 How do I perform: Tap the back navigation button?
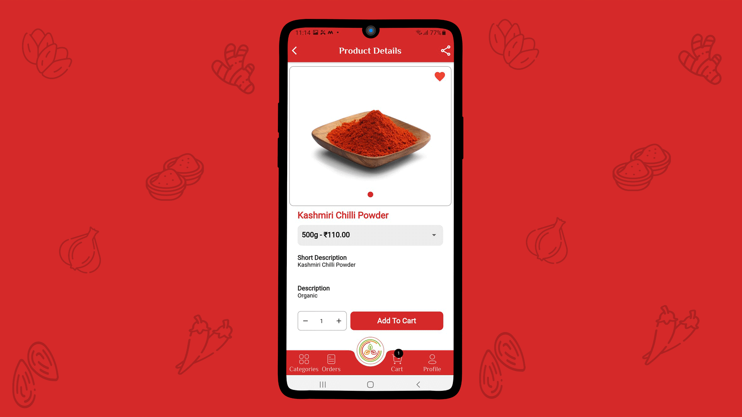pos(295,51)
